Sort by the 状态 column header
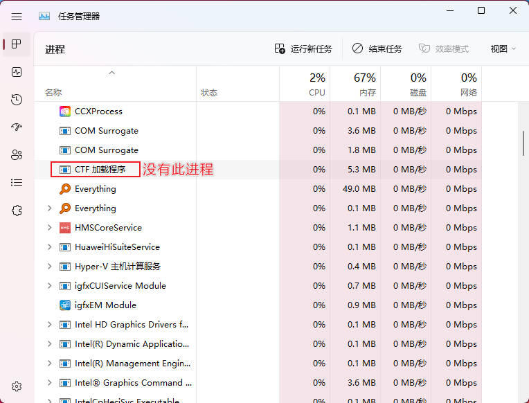This screenshot has width=529, height=403. (x=238, y=84)
